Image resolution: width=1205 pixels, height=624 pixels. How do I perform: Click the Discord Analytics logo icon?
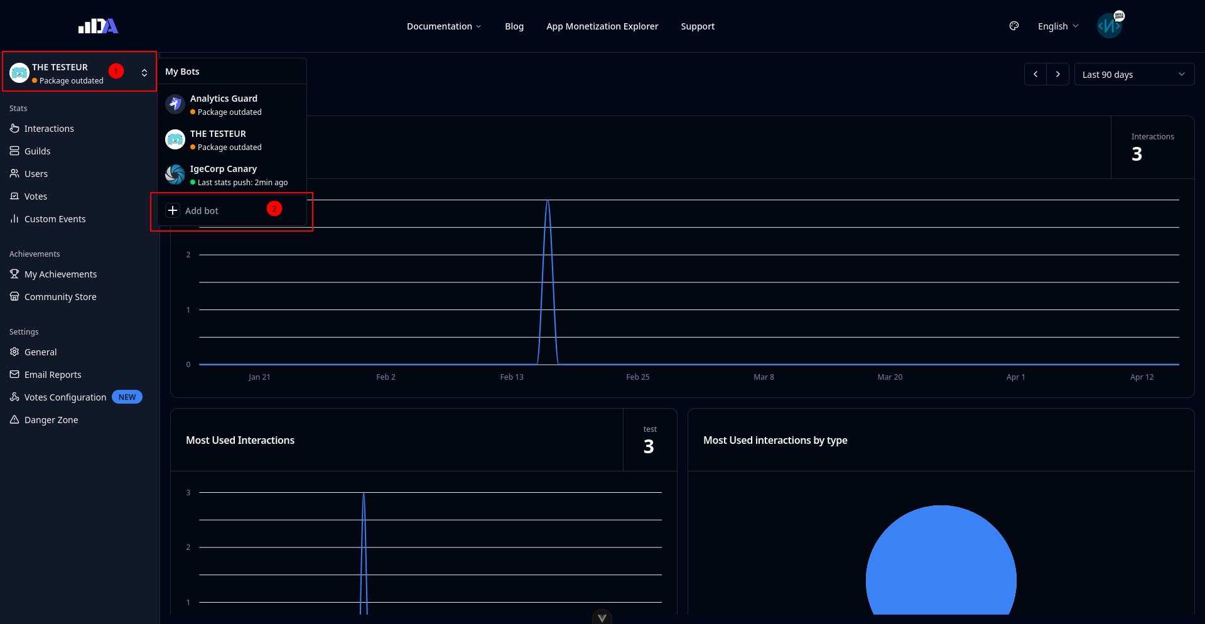click(98, 26)
